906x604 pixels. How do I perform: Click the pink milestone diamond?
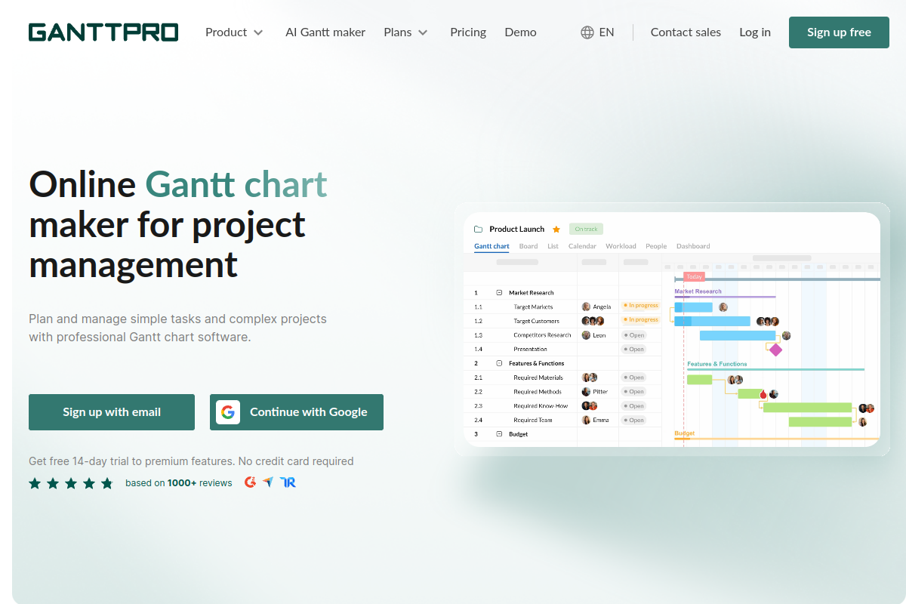775,350
